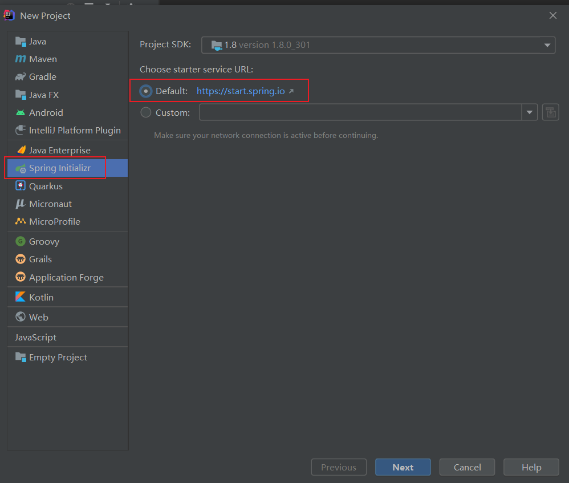Click the MicroProfile logo icon
Screen dimensions: 569x483
21,221
